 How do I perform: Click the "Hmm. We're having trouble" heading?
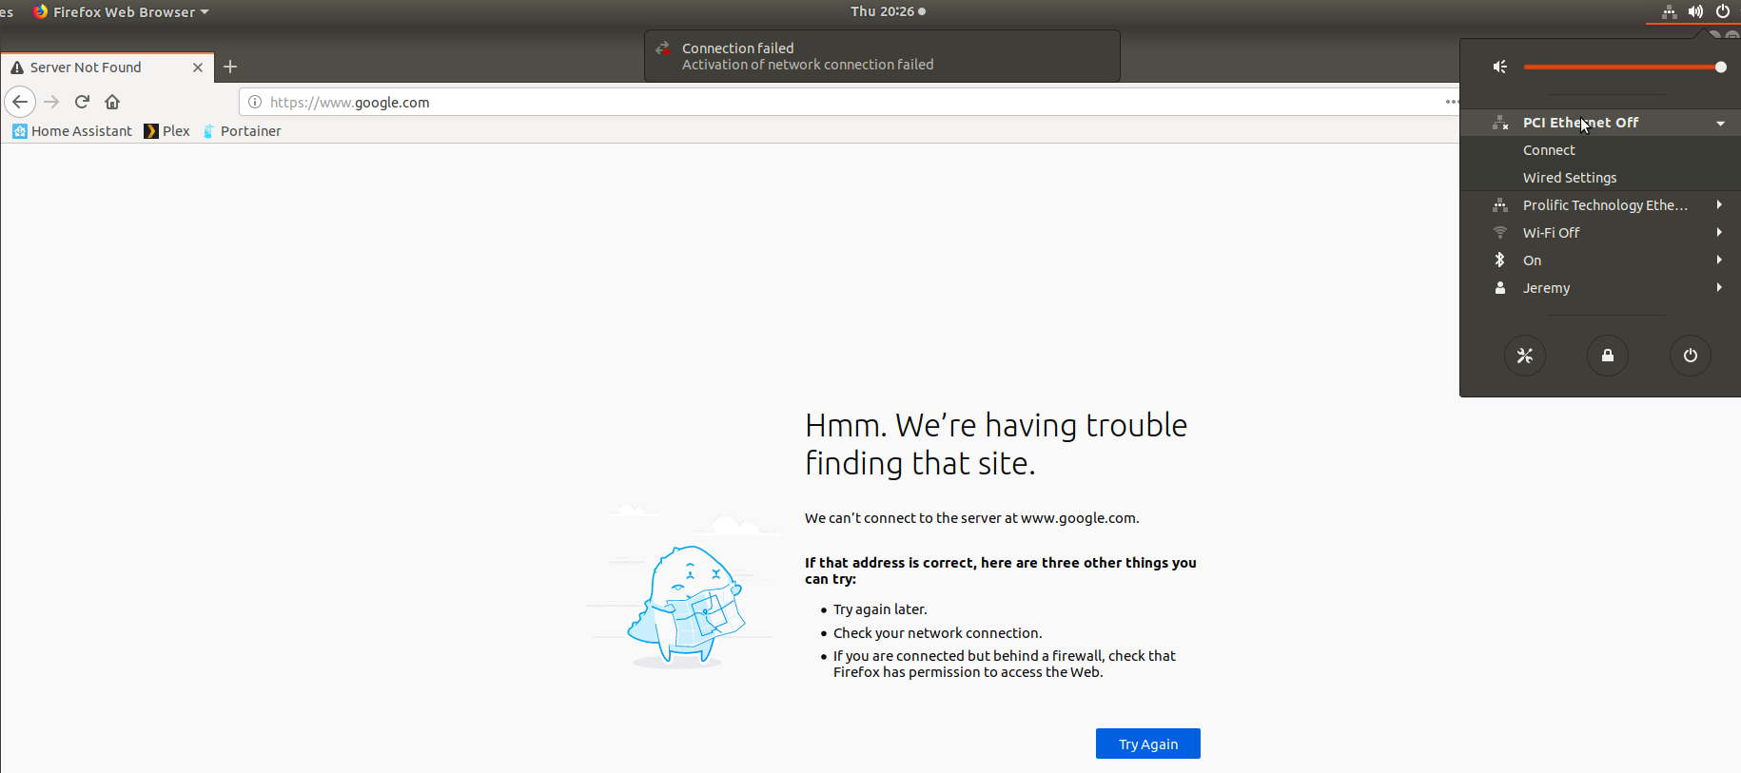click(x=996, y=444)
